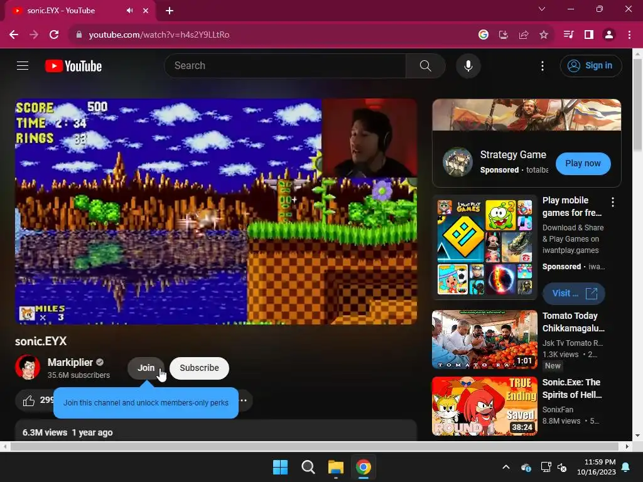Open clock showing 11:59 PM

[597, 467]
